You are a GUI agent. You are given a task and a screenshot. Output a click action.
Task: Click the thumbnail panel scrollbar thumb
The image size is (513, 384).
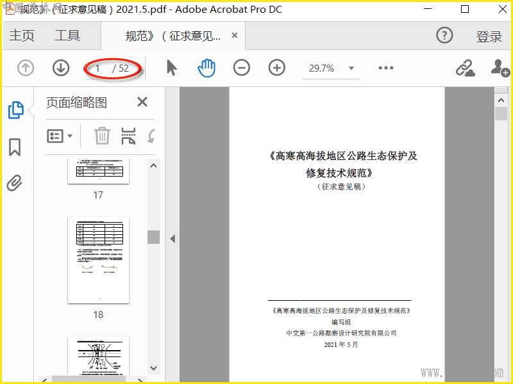coord(153,237)
